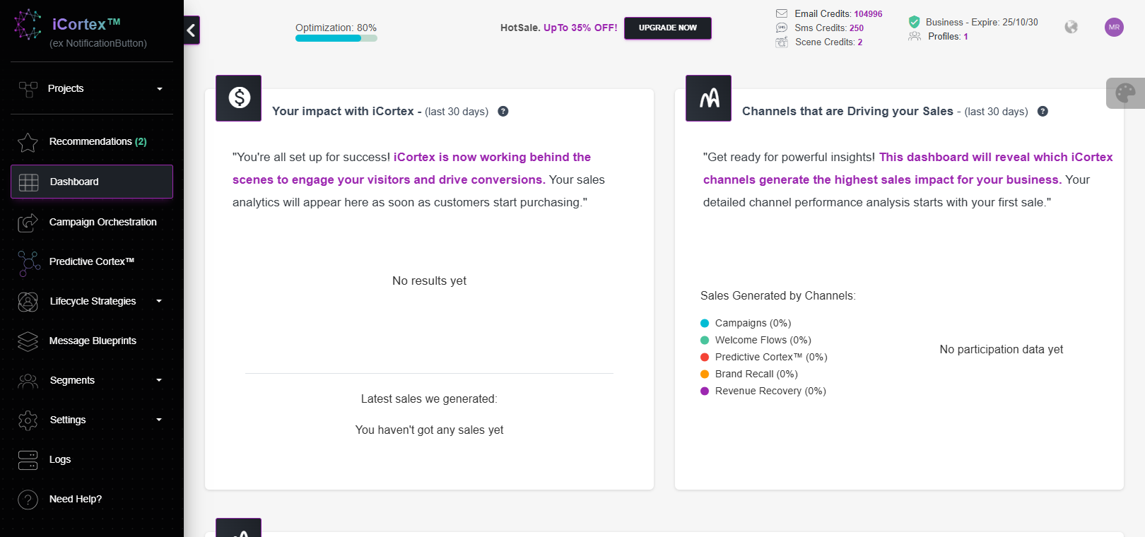The width and height of the screenshot is (1145, 537).
Task: Click the Email Credits envelope icon
Action: pyautogui.click(x=782, y=13)
